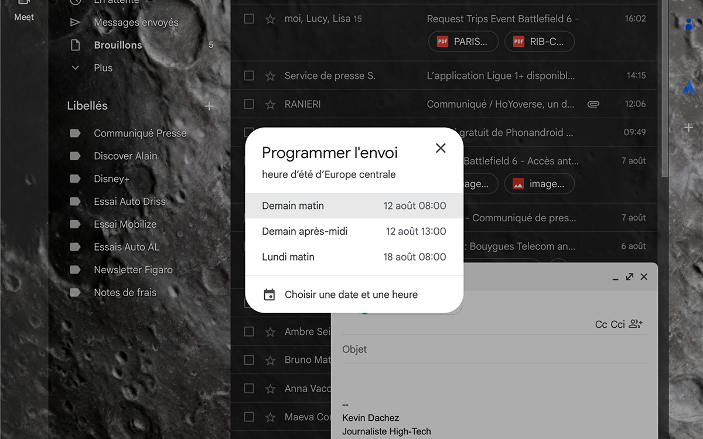
Task: Expand the Plus section in sidebar
Action: (103, 68)
